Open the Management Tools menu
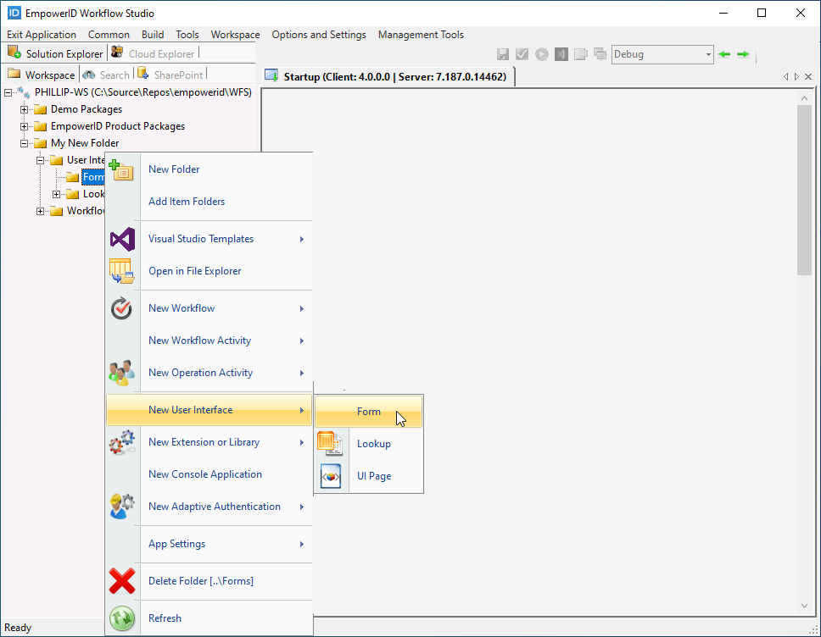 tap(421, 35)
